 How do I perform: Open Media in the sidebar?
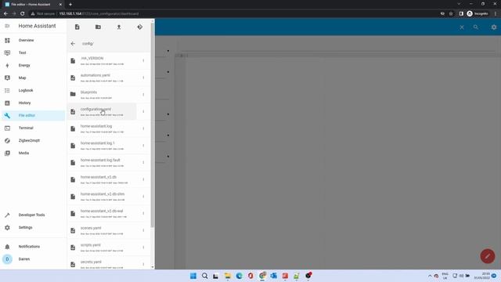pos(33,154)
